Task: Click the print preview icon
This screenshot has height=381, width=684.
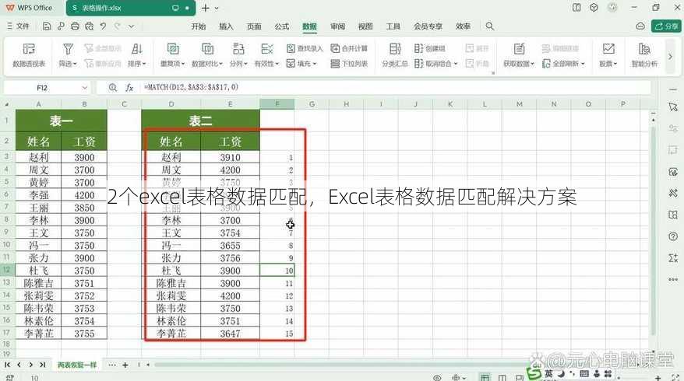Action: point(90,26)
